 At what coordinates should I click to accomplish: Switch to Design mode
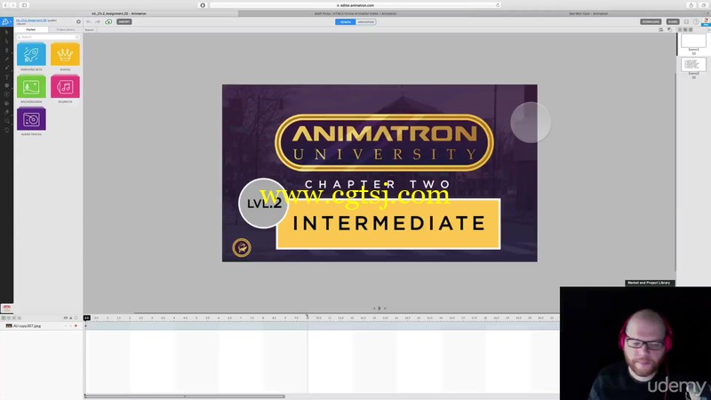point(346,21)
